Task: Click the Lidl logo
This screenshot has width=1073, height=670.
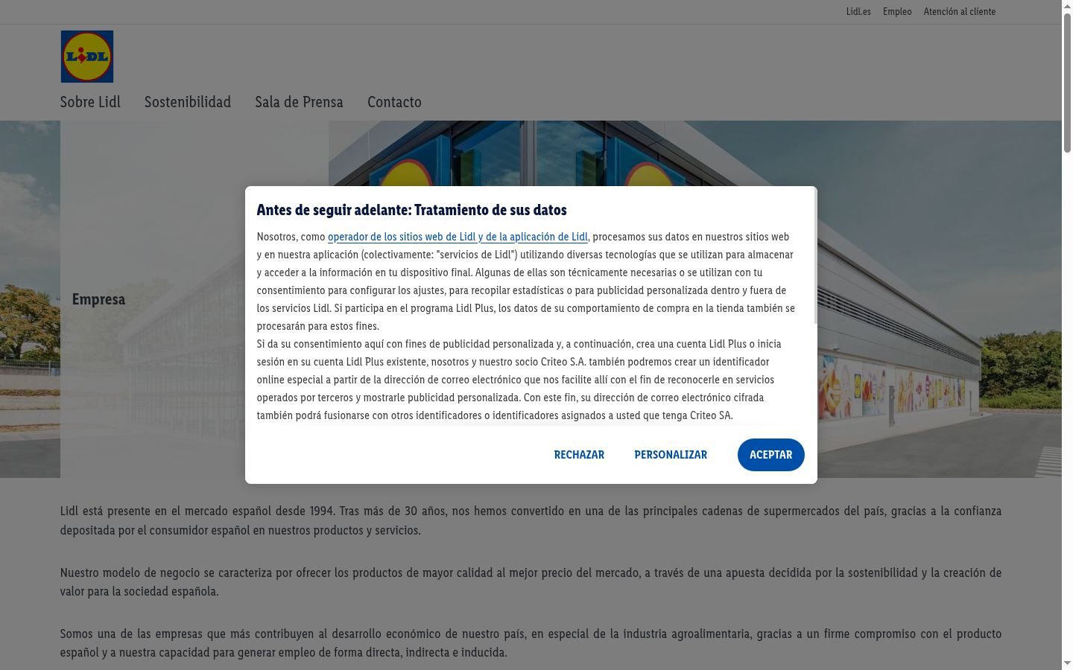Action: coord(87,57)
